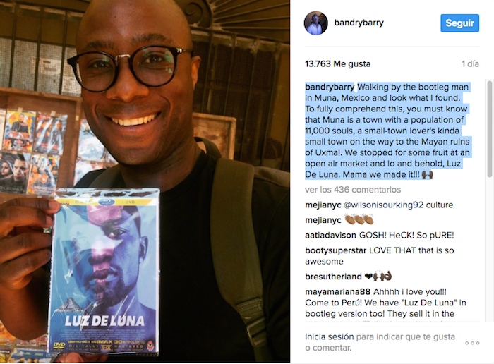
Task: Expand ver los 436 comentarios
Action: pyautogui.click(x=353, y=190)
